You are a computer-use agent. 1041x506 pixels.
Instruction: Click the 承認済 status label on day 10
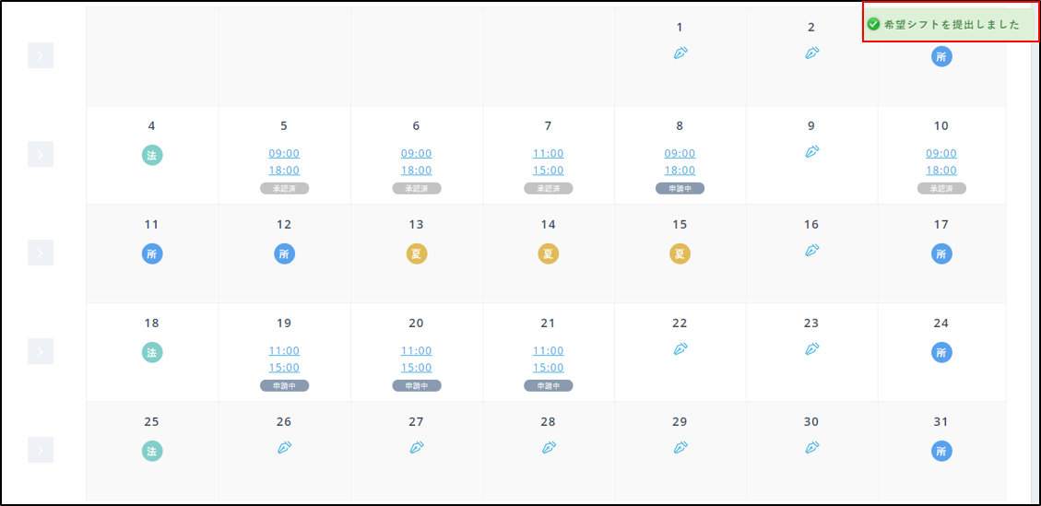coord(941,188)
